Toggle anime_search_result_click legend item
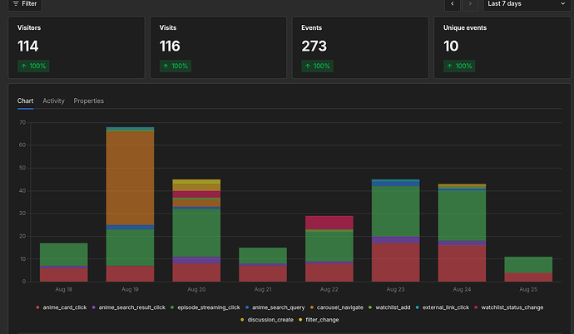The height and width of the screenshot is (334, 574). (128, 307)
